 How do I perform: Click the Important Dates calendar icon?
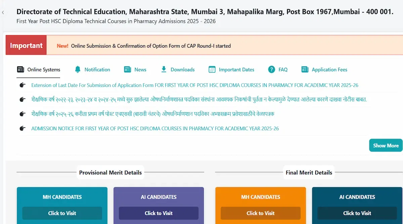click(212, 70)
